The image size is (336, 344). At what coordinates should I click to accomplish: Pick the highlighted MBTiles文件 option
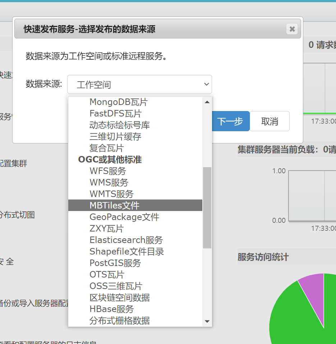point(135,205)
